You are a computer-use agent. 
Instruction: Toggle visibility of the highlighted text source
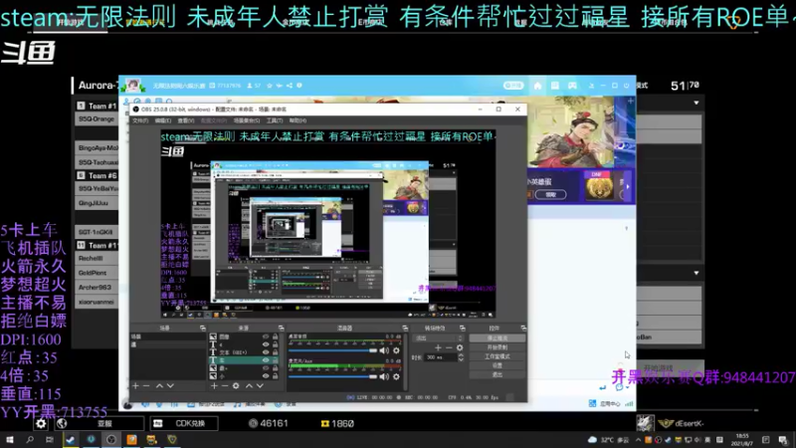pos(266,360)
